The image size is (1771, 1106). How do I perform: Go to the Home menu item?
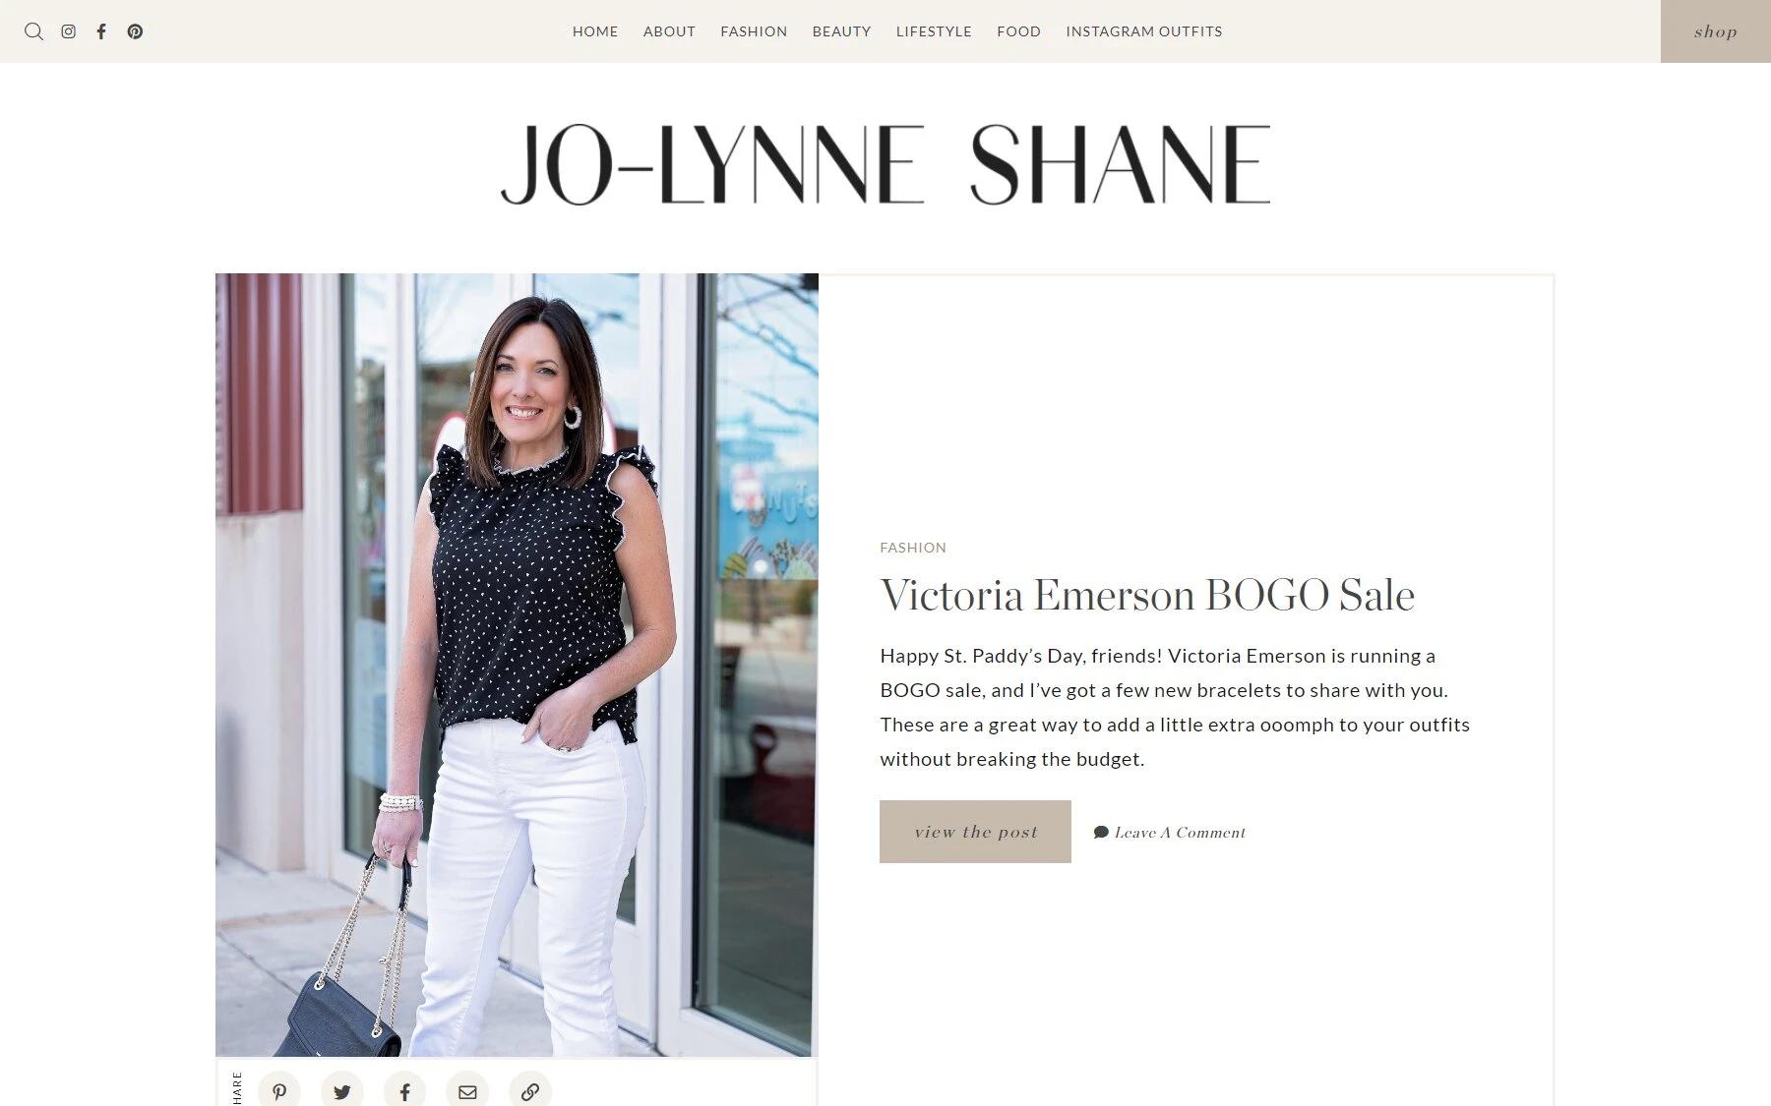[x=595, y=31]
